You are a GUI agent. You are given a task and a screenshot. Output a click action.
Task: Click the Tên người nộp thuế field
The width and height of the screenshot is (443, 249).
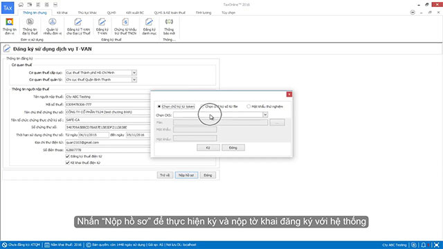click(x=108, y=97)
